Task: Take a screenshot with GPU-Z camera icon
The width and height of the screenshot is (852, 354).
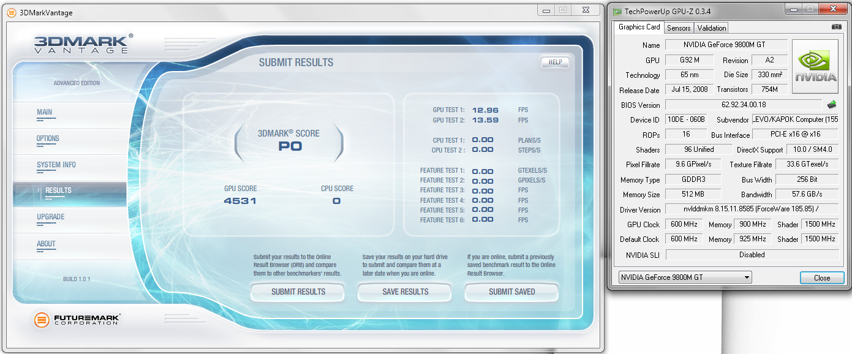Action: coord(836,27)
